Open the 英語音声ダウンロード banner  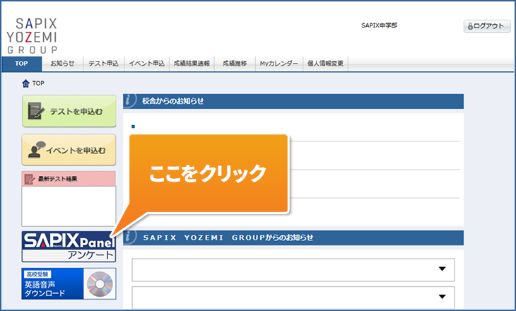point(69,283)
